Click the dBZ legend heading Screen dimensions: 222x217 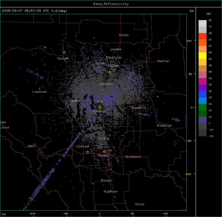coord(209,14)
